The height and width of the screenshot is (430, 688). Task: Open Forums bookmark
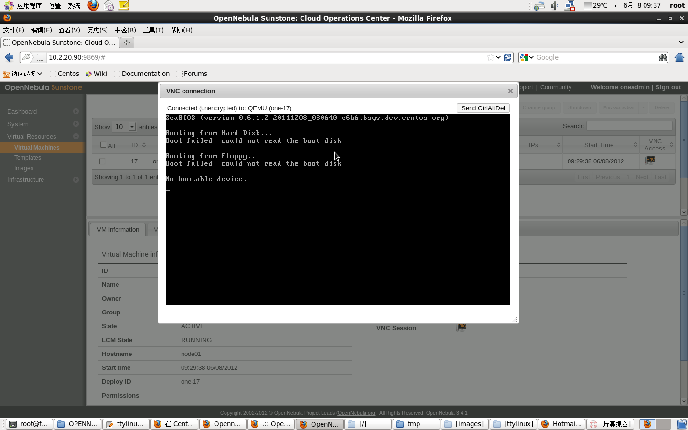[x=192, y=74]
